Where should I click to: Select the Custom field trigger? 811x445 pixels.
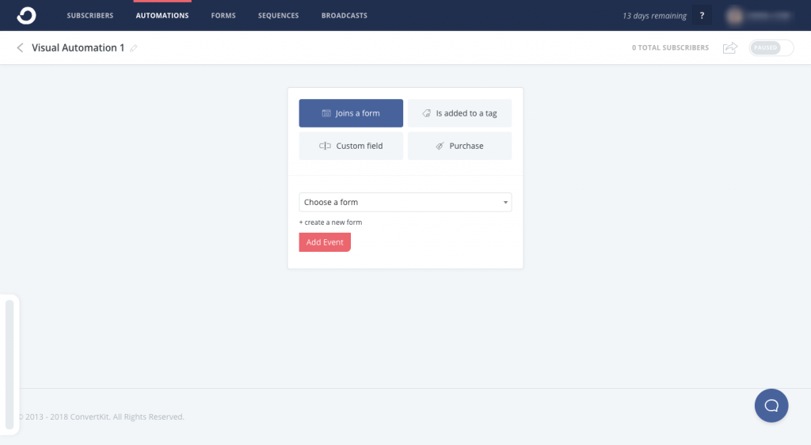[351, 146]
